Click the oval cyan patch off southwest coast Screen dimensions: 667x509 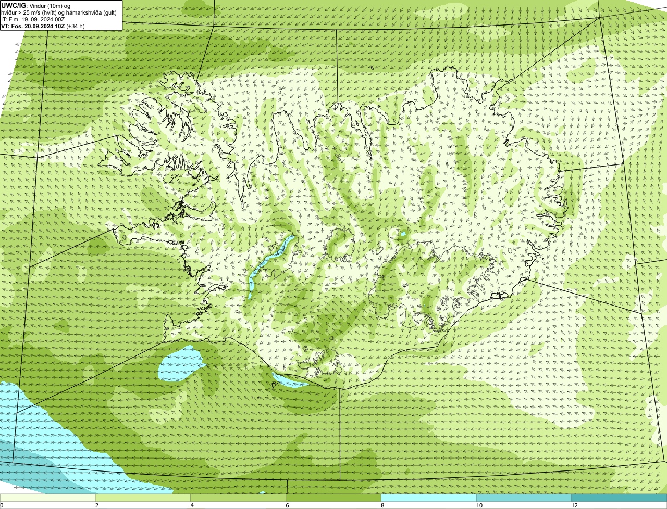[x=180, y=364]
